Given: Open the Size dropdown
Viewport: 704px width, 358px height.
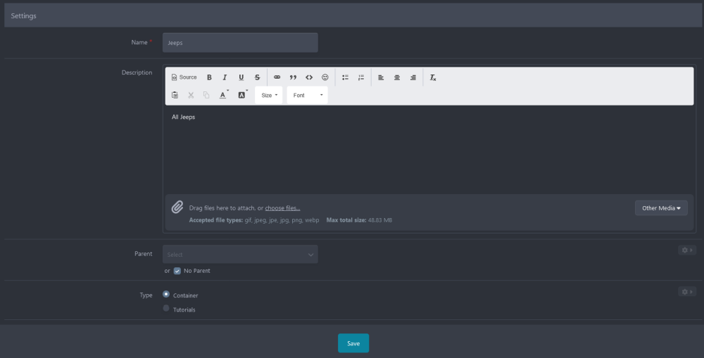Looking at the screenshot, I should 268,95.
